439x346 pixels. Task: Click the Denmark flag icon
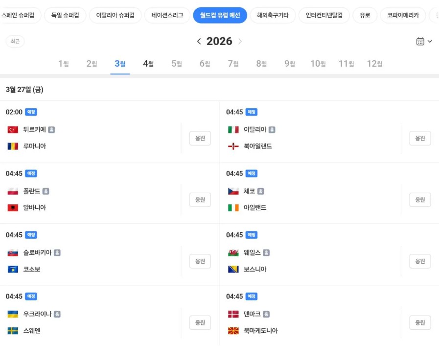tap(233, 314)
